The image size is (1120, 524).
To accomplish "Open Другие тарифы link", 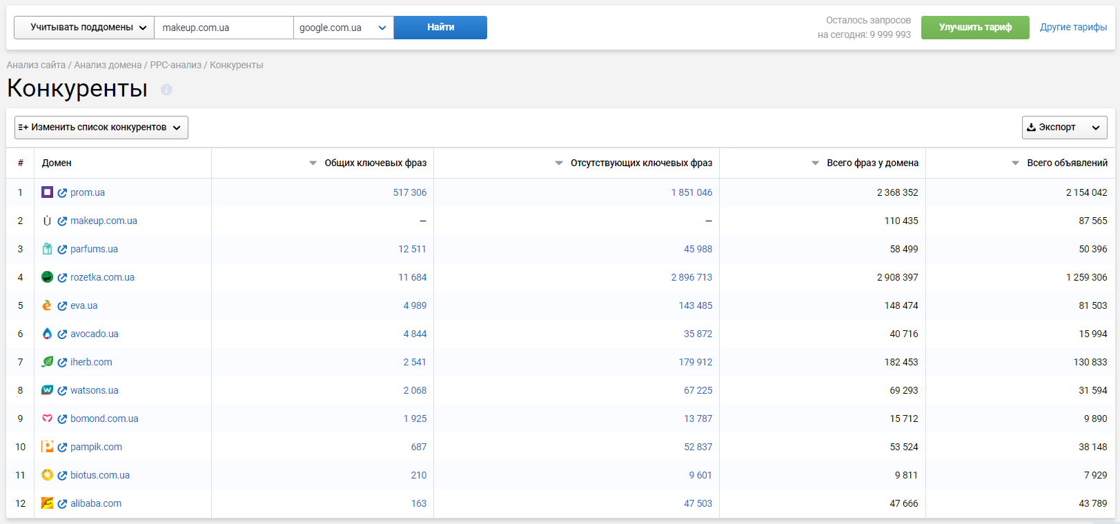I will coord(1073,27).
